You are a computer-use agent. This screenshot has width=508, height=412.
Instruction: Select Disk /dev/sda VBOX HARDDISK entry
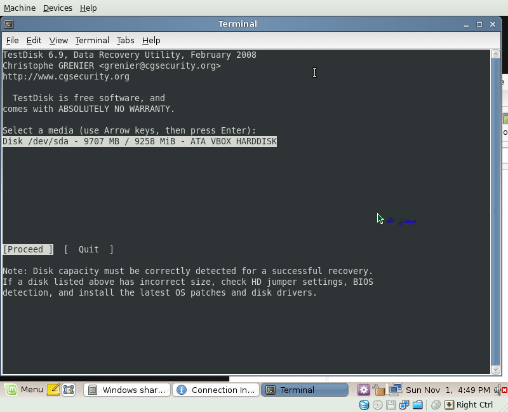(x=140, y=141)
